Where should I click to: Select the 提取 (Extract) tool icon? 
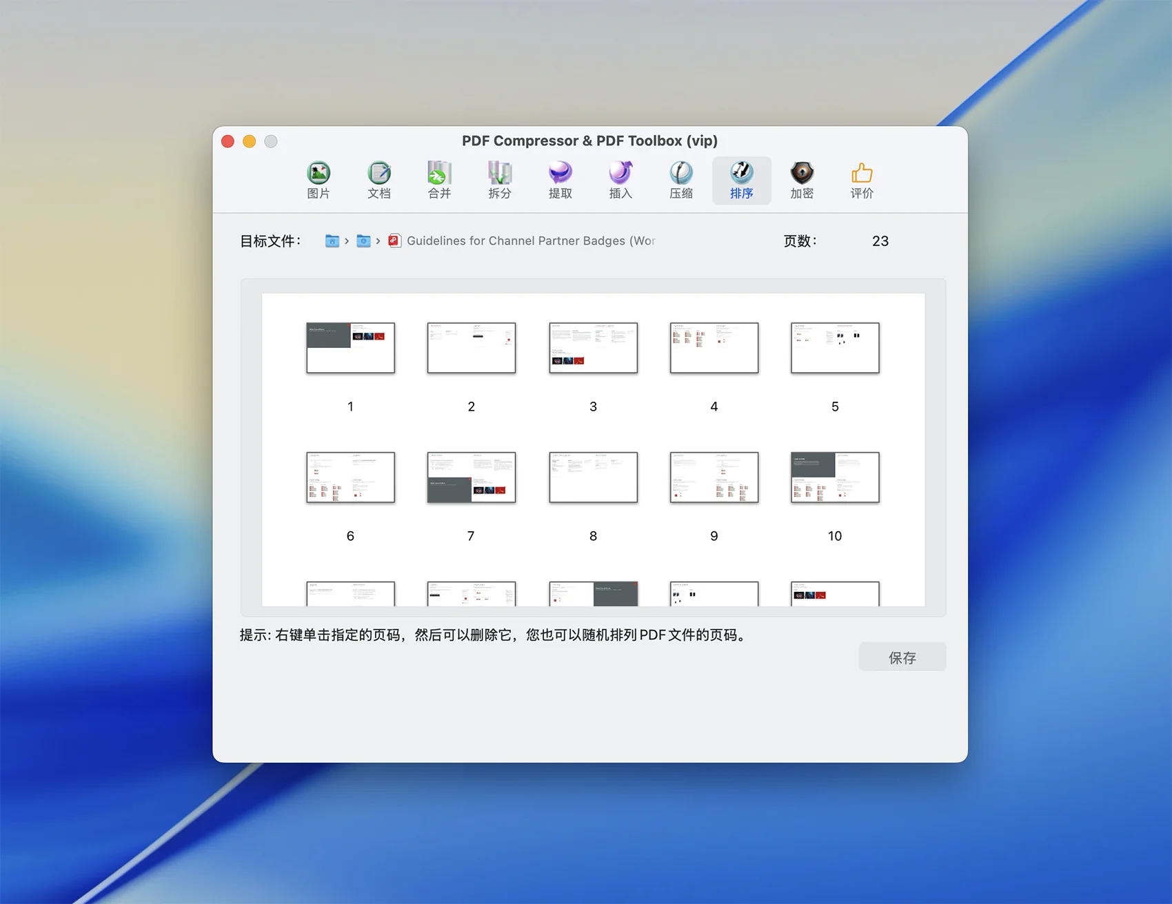tap(560, 179)
